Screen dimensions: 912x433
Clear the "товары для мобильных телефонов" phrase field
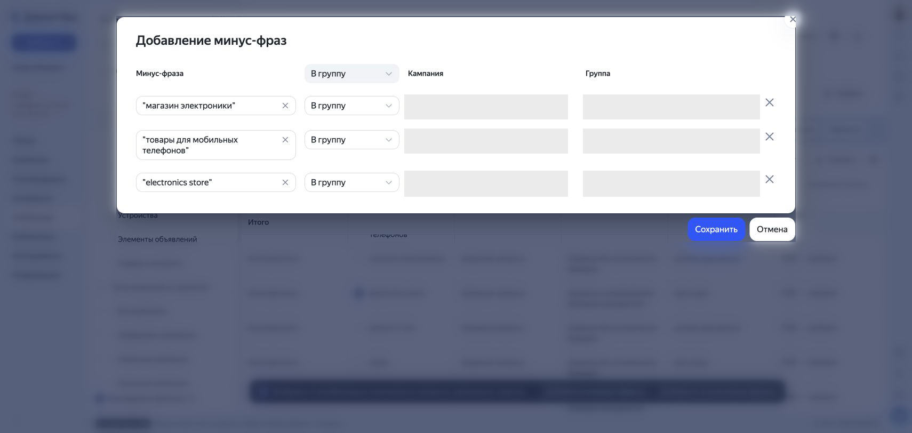[285, 140]
